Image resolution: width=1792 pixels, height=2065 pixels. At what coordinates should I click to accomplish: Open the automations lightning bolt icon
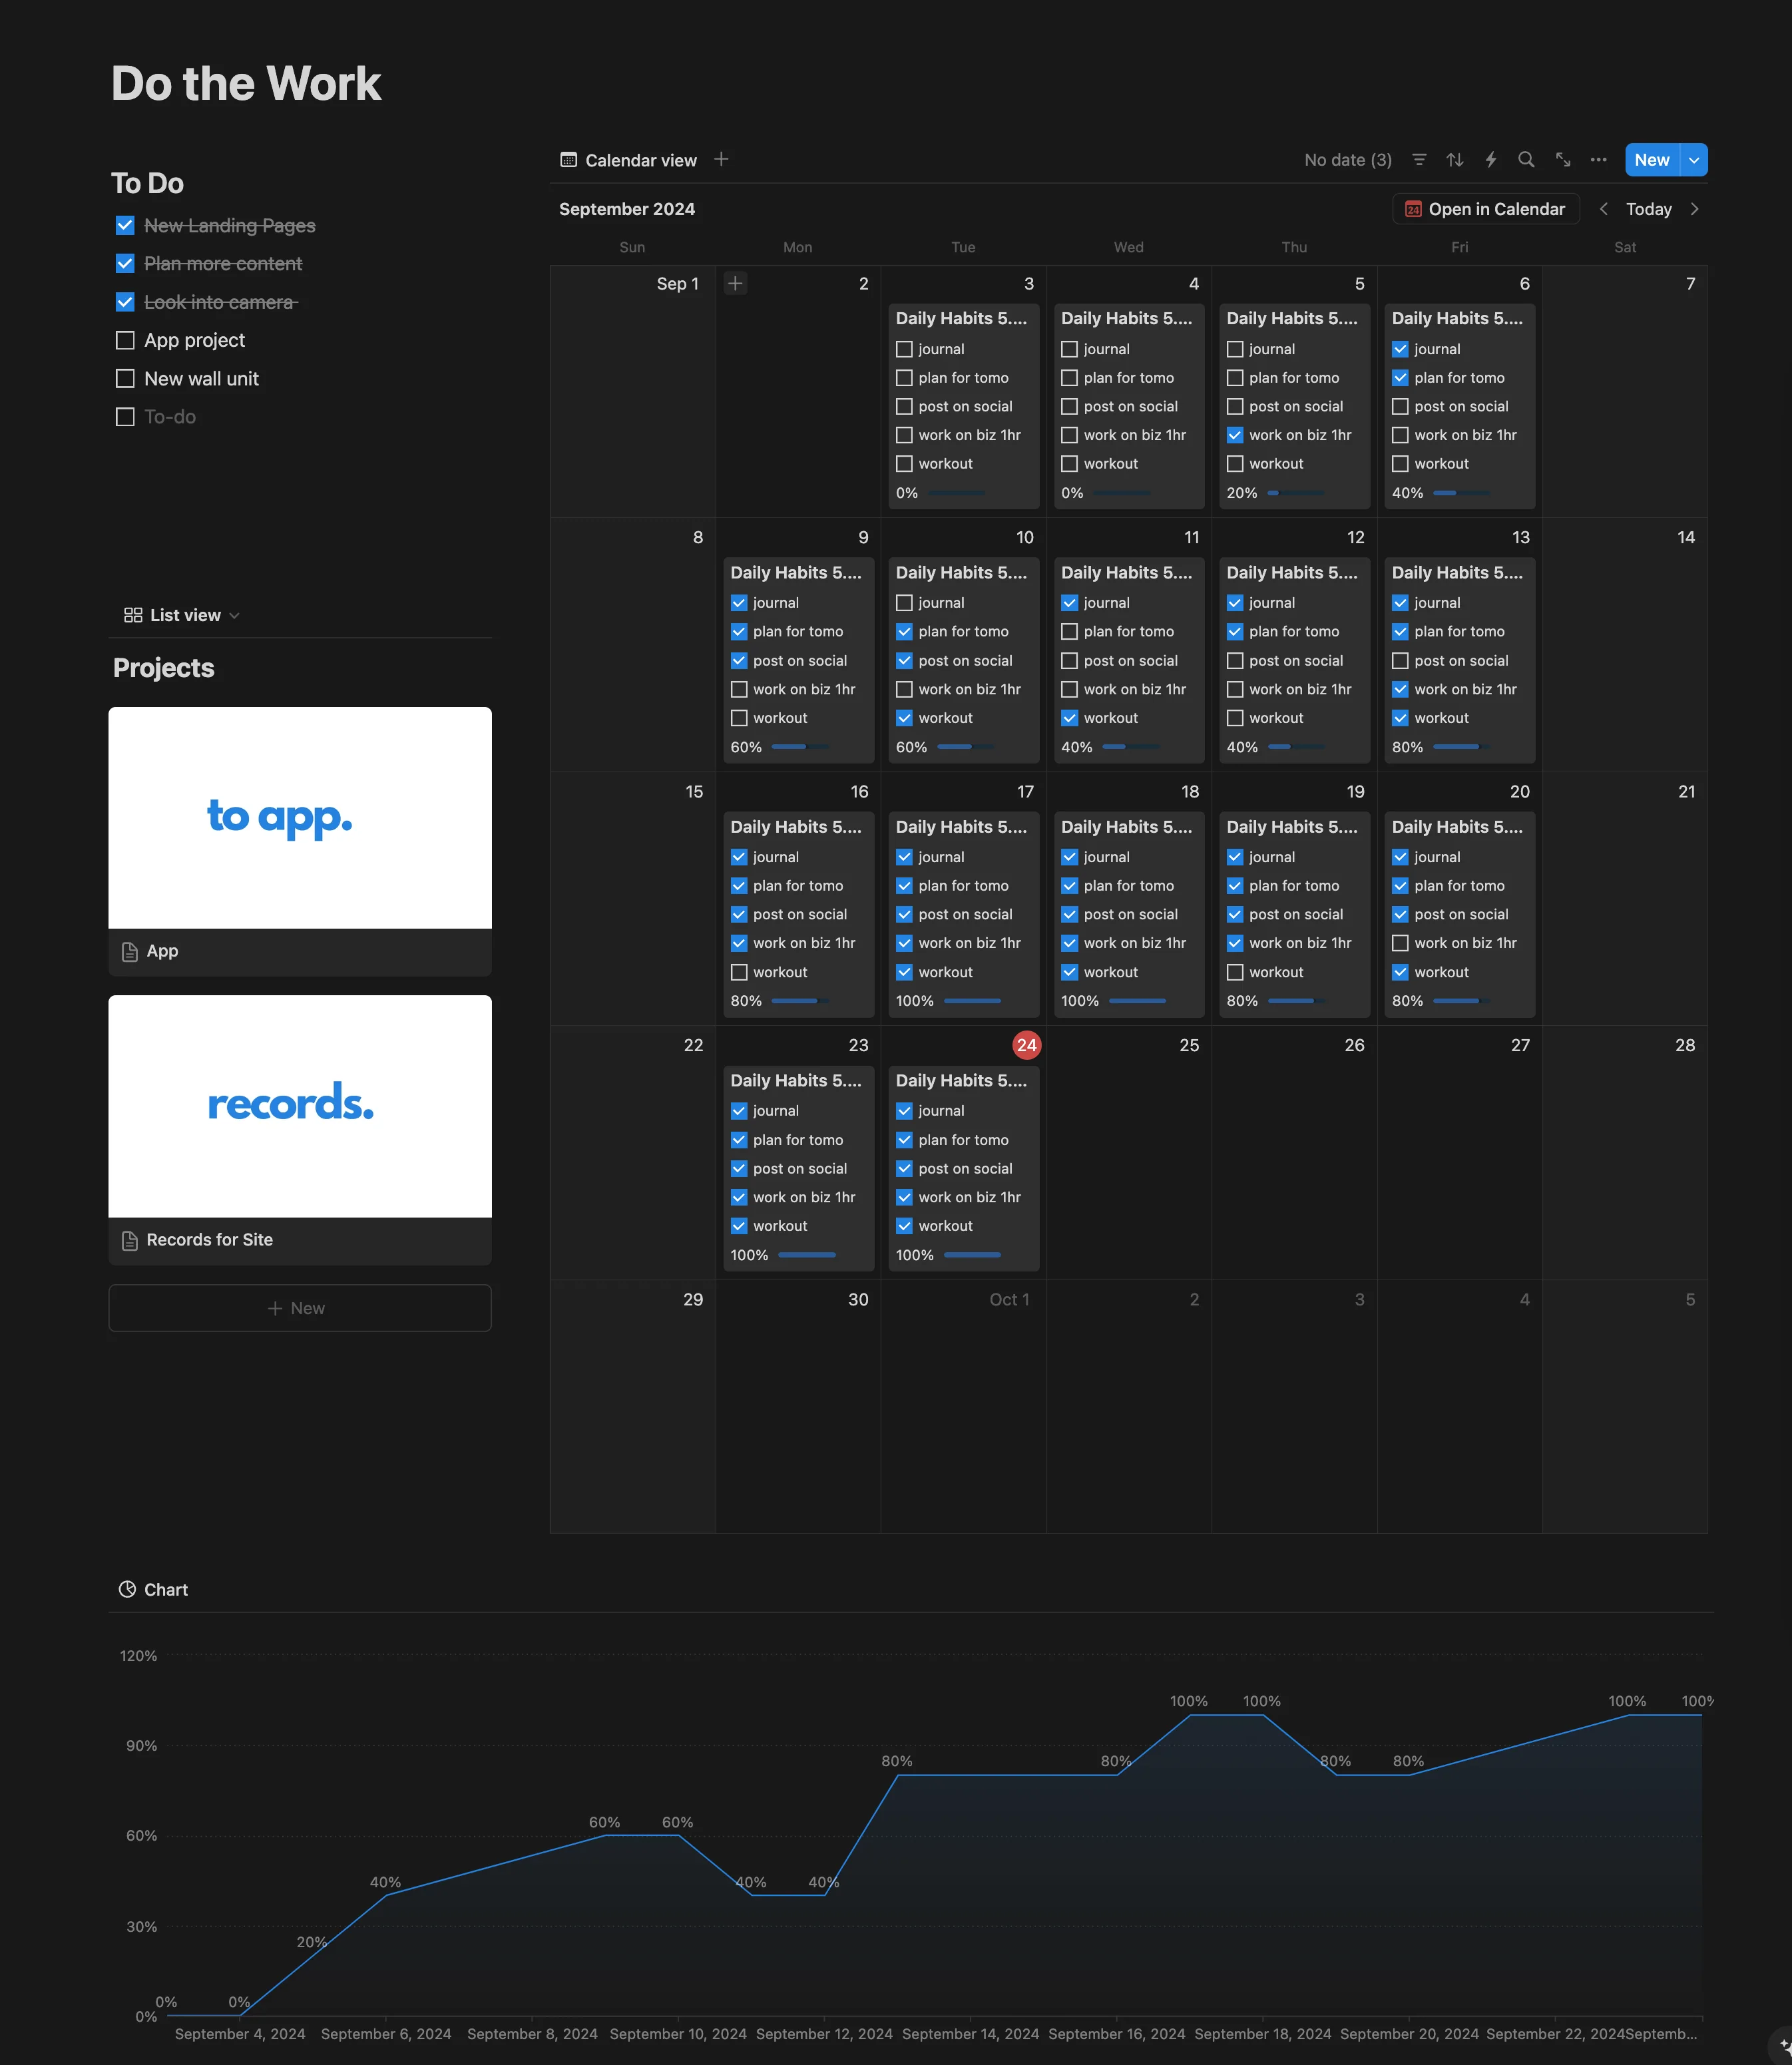point(1490,160)
